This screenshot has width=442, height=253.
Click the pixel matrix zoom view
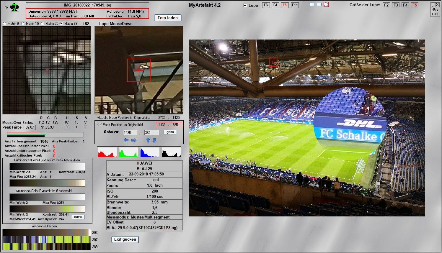tap(47, 70)
